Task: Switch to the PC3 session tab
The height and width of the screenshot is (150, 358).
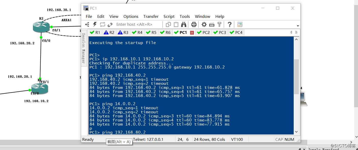Action: pyautogui.click(x=220, y=32)
